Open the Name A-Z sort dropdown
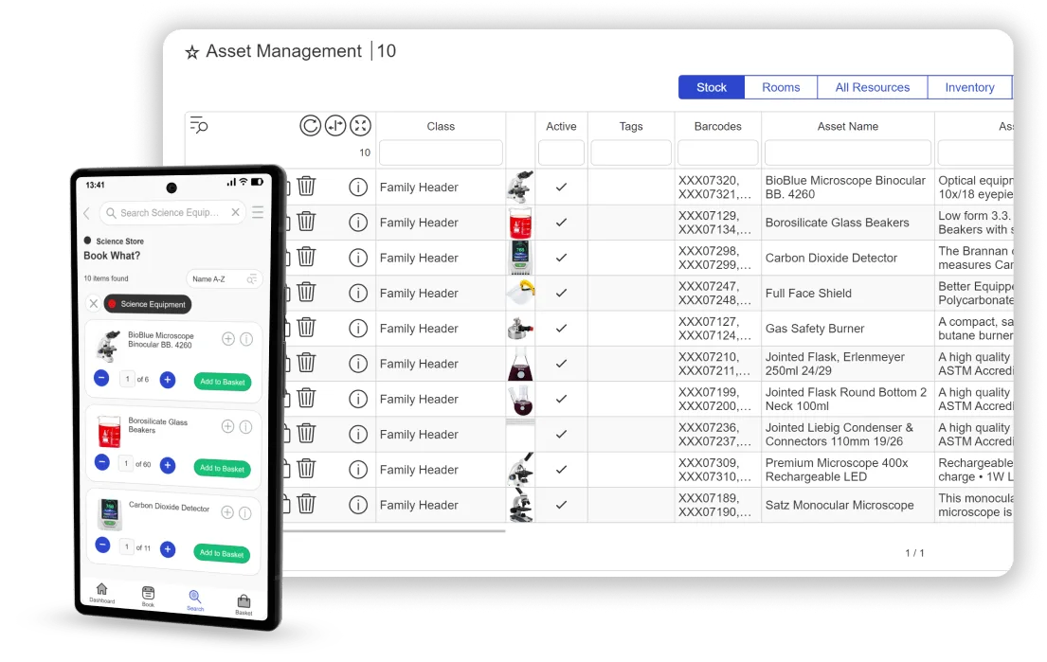This screenshot has width=1047, height=662. coord(224,279)
